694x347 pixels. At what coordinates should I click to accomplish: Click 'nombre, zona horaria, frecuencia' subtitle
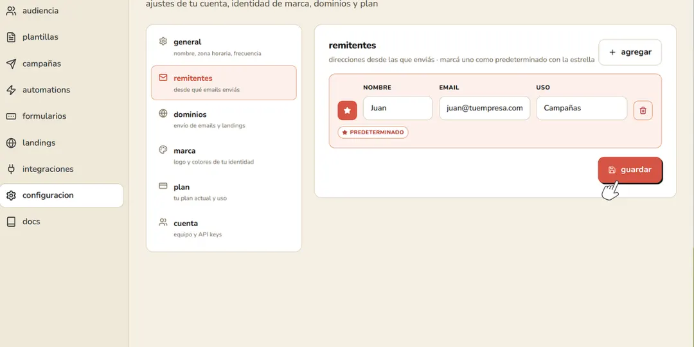tap(217, 53)
